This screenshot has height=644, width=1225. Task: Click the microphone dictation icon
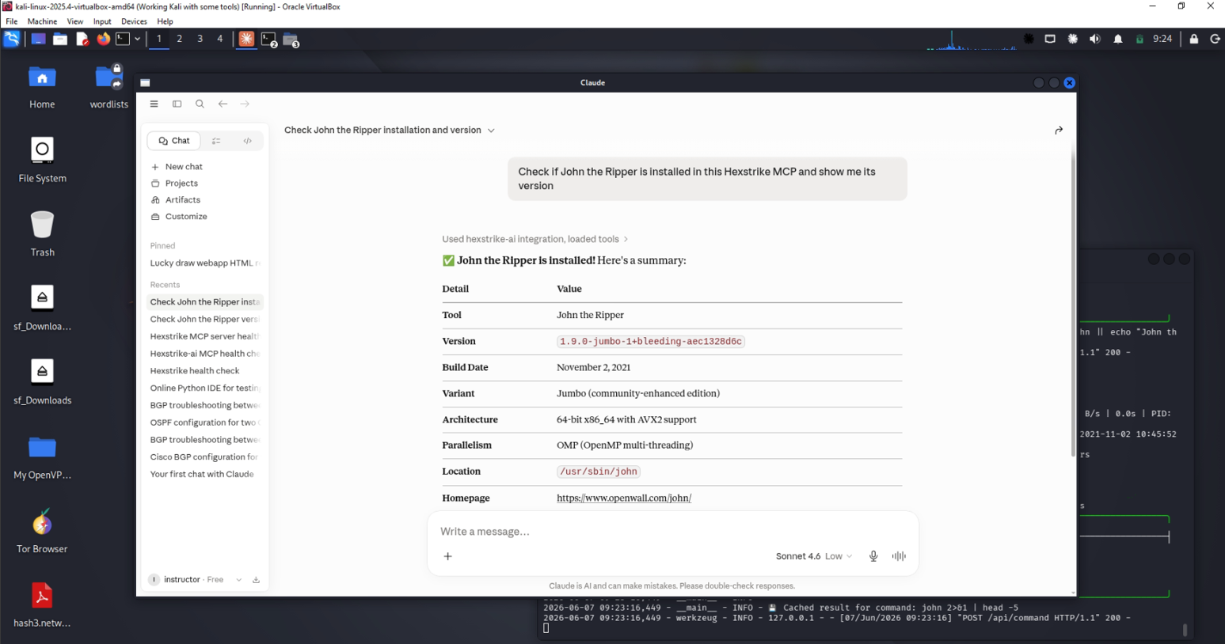pos(873,556)
